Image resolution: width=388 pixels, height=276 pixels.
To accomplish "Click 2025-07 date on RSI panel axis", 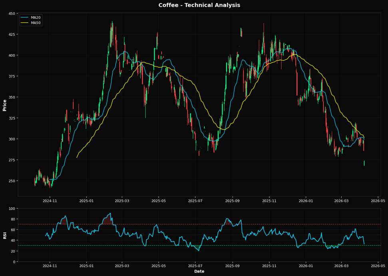I will click(195, 266).
